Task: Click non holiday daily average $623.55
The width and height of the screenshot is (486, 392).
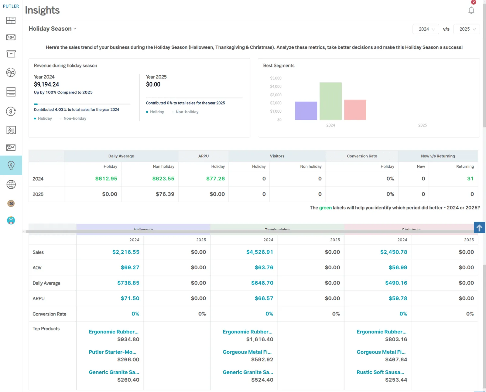Action: [x=163, y=179]
